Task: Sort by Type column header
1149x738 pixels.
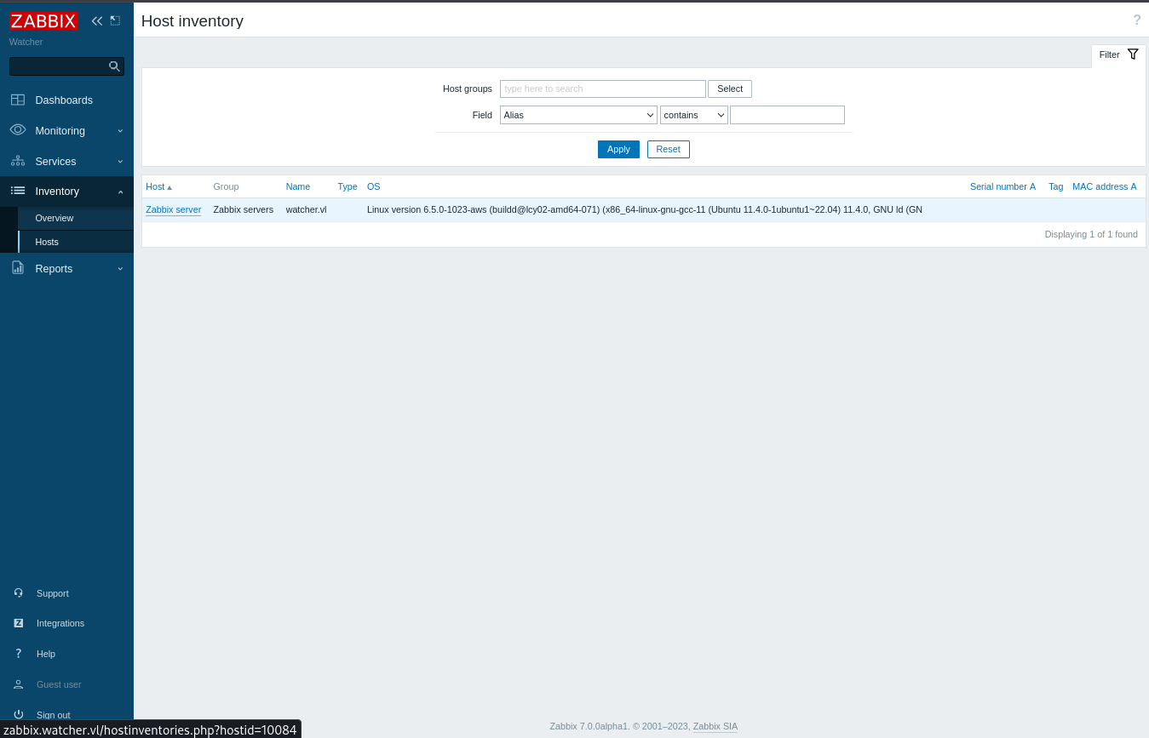Action: pos(348,186)
